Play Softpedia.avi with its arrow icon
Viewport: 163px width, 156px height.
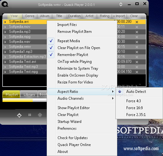pos(5,22)
